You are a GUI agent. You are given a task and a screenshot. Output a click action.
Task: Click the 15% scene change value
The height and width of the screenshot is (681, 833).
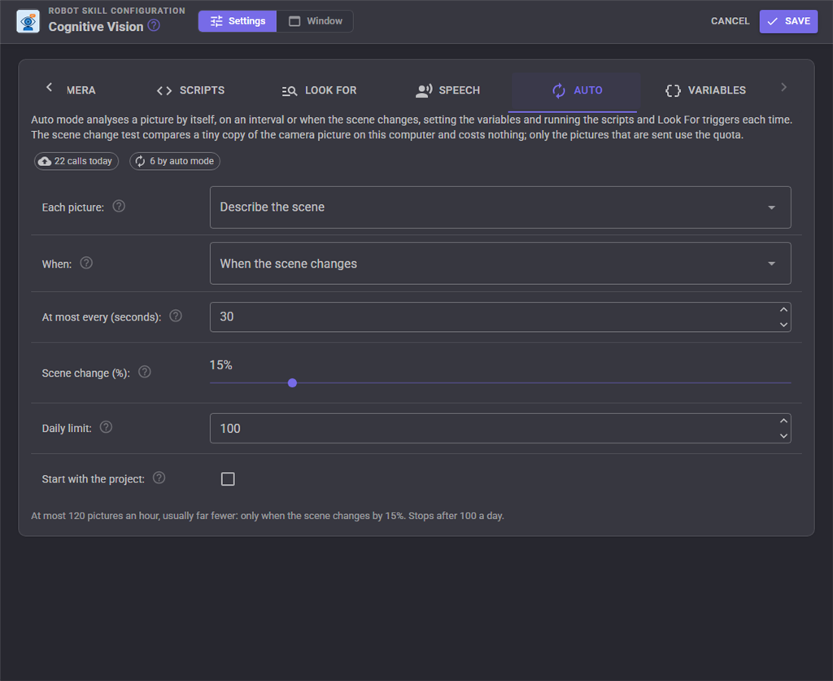pos(221,365)
